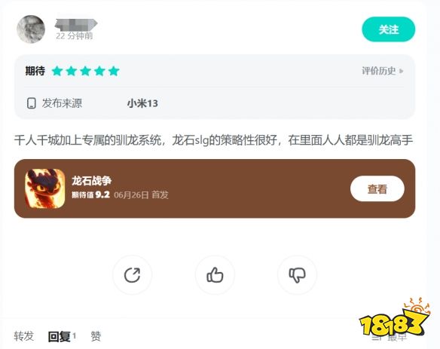Select the first rating star
440x349 pixels.
[x=57, y=71]
